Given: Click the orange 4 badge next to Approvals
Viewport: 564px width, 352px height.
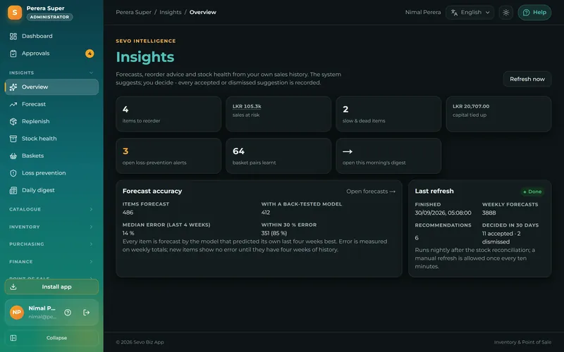Looking at the screenshot, I should click(90, 54).
